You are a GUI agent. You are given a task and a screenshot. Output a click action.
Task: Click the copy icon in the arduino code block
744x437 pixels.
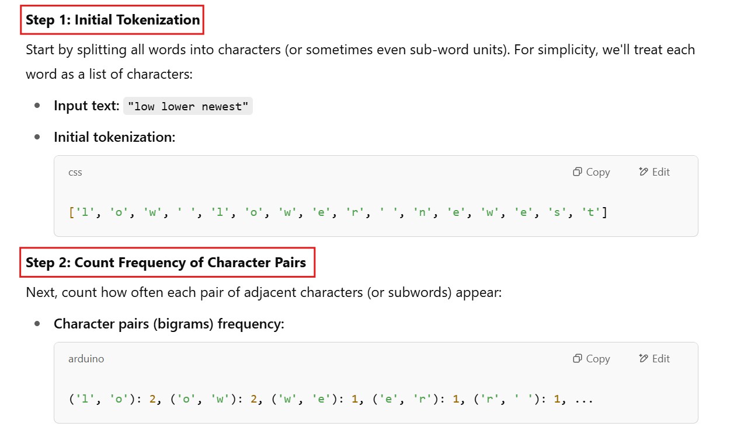click(577, 359)
